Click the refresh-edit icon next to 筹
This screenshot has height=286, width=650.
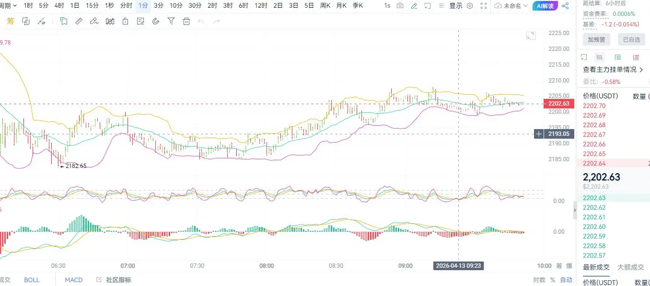[x=26, y=21]
